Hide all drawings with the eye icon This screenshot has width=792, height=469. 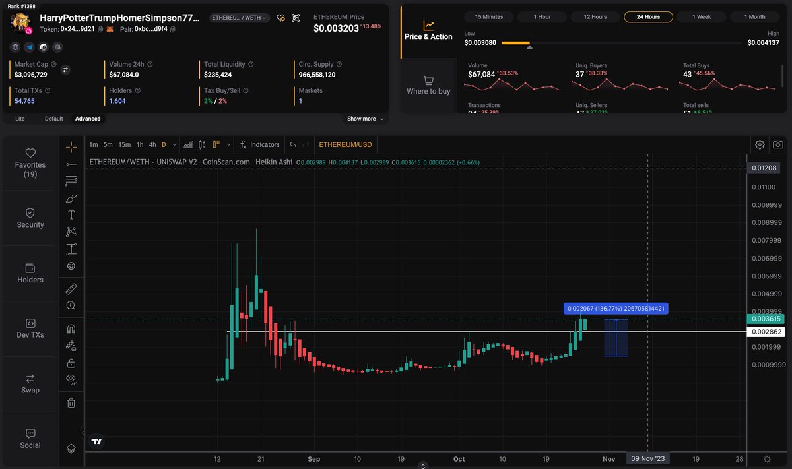71,379
